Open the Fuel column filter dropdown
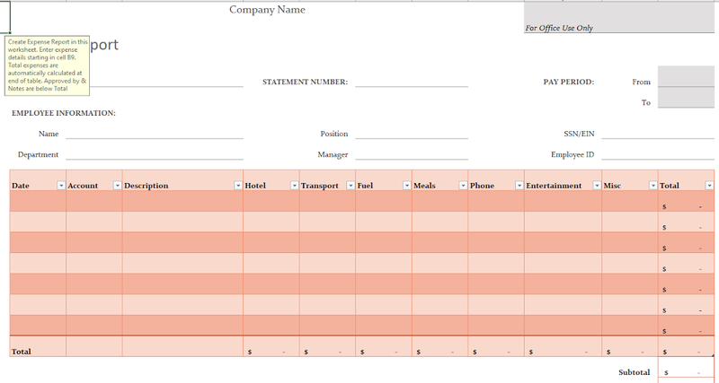Image resolution: width=719 pixels, height=383 pixels. (x=407, y=186)
